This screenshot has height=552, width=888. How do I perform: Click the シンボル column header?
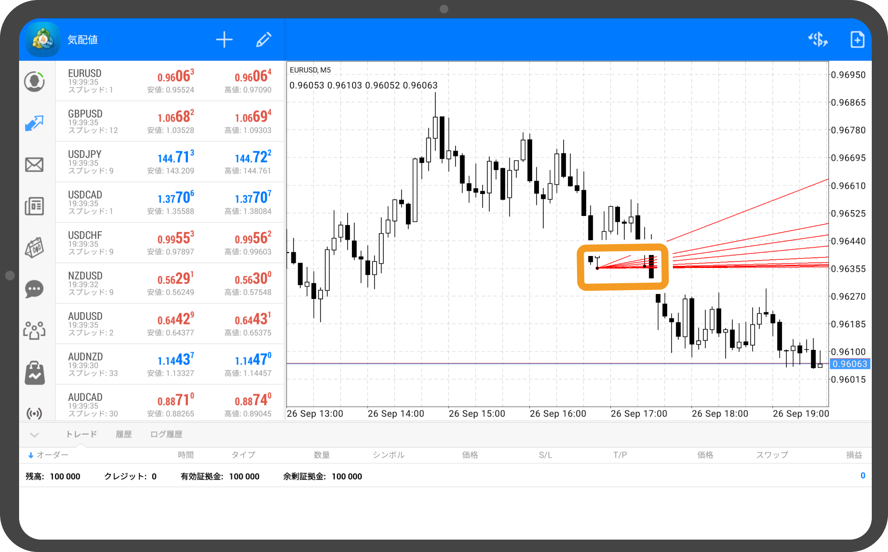coord(389,455)
